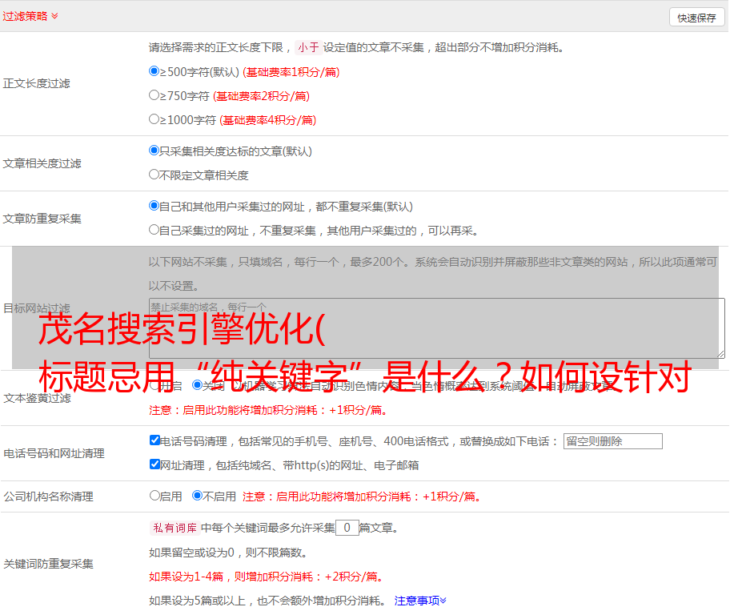Select ≥1000字符 length filter option
Screen dimensions: 730x615
(x=154, y=119)
